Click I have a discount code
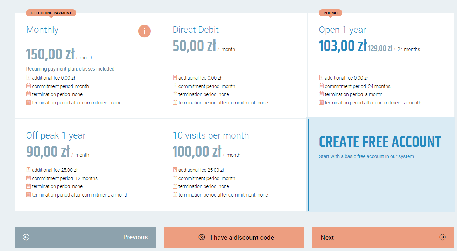This screenshot has width=457, height=251. (242, 237)
